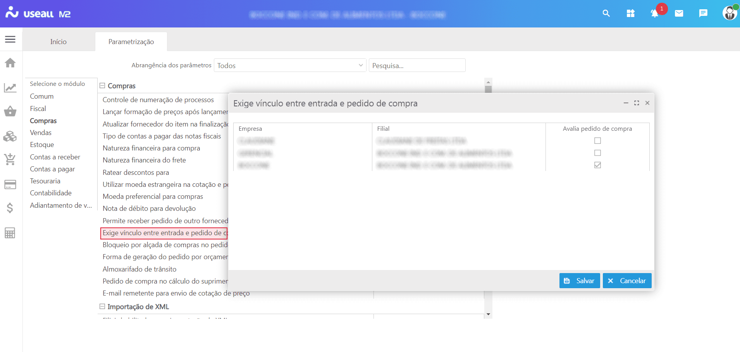This screenshot has height=352, width=740.
Task: Open the hamburger menu in sidebar
Action: pyautogui.click(x=10, y=39)
